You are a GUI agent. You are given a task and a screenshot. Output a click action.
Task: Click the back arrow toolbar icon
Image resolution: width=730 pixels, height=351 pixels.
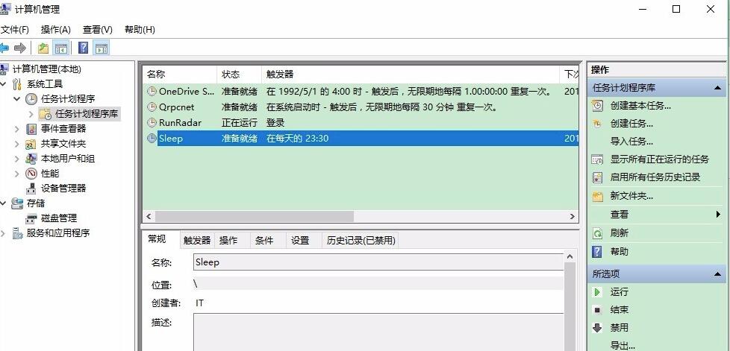(4, 48)
